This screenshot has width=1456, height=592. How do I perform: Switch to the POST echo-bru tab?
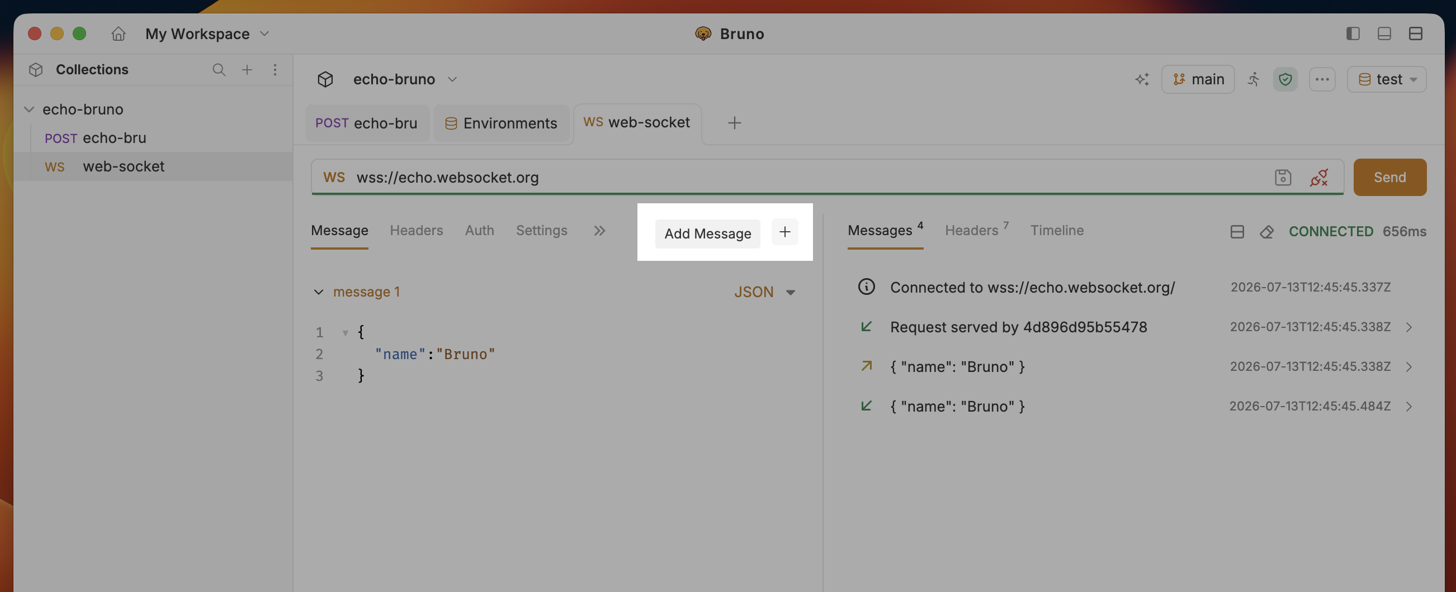point(367,122)
